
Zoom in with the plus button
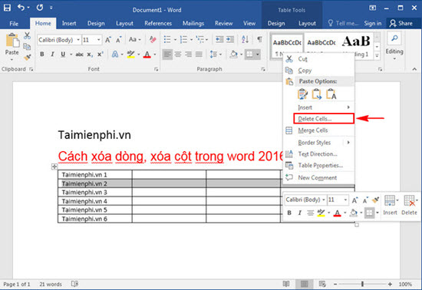click(390, 284)
